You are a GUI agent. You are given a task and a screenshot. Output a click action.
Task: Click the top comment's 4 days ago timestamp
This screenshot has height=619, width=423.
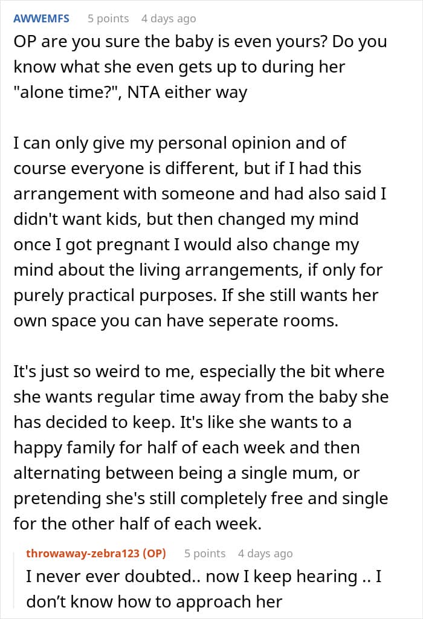(169, 18)
